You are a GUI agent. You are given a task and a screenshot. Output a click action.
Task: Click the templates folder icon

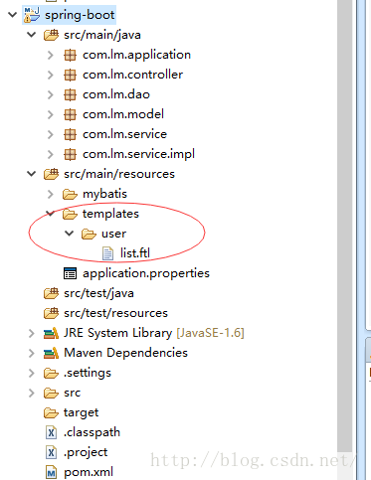click(70, 214)
